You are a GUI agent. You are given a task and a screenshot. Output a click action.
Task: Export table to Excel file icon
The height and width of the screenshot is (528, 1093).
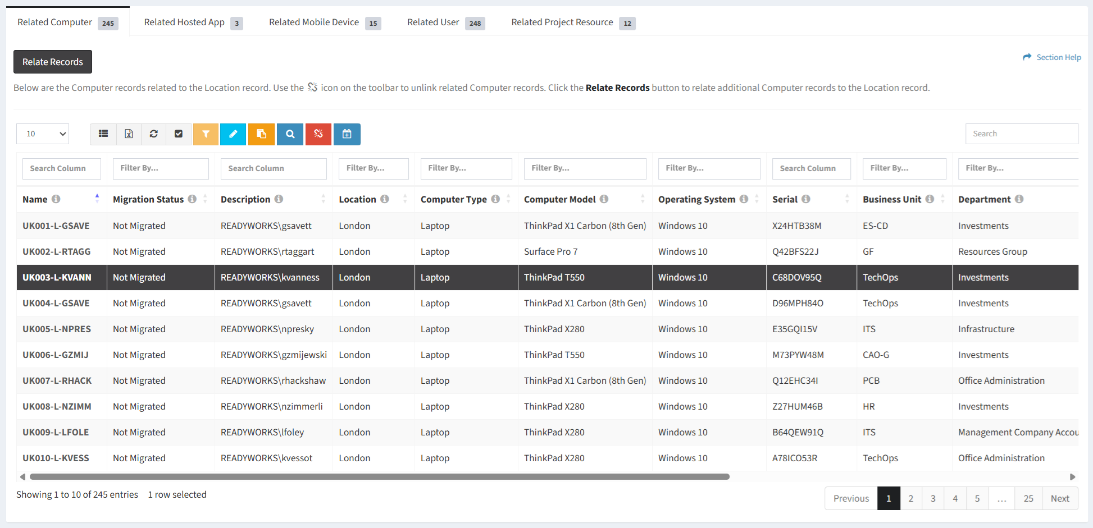[129, 134]
